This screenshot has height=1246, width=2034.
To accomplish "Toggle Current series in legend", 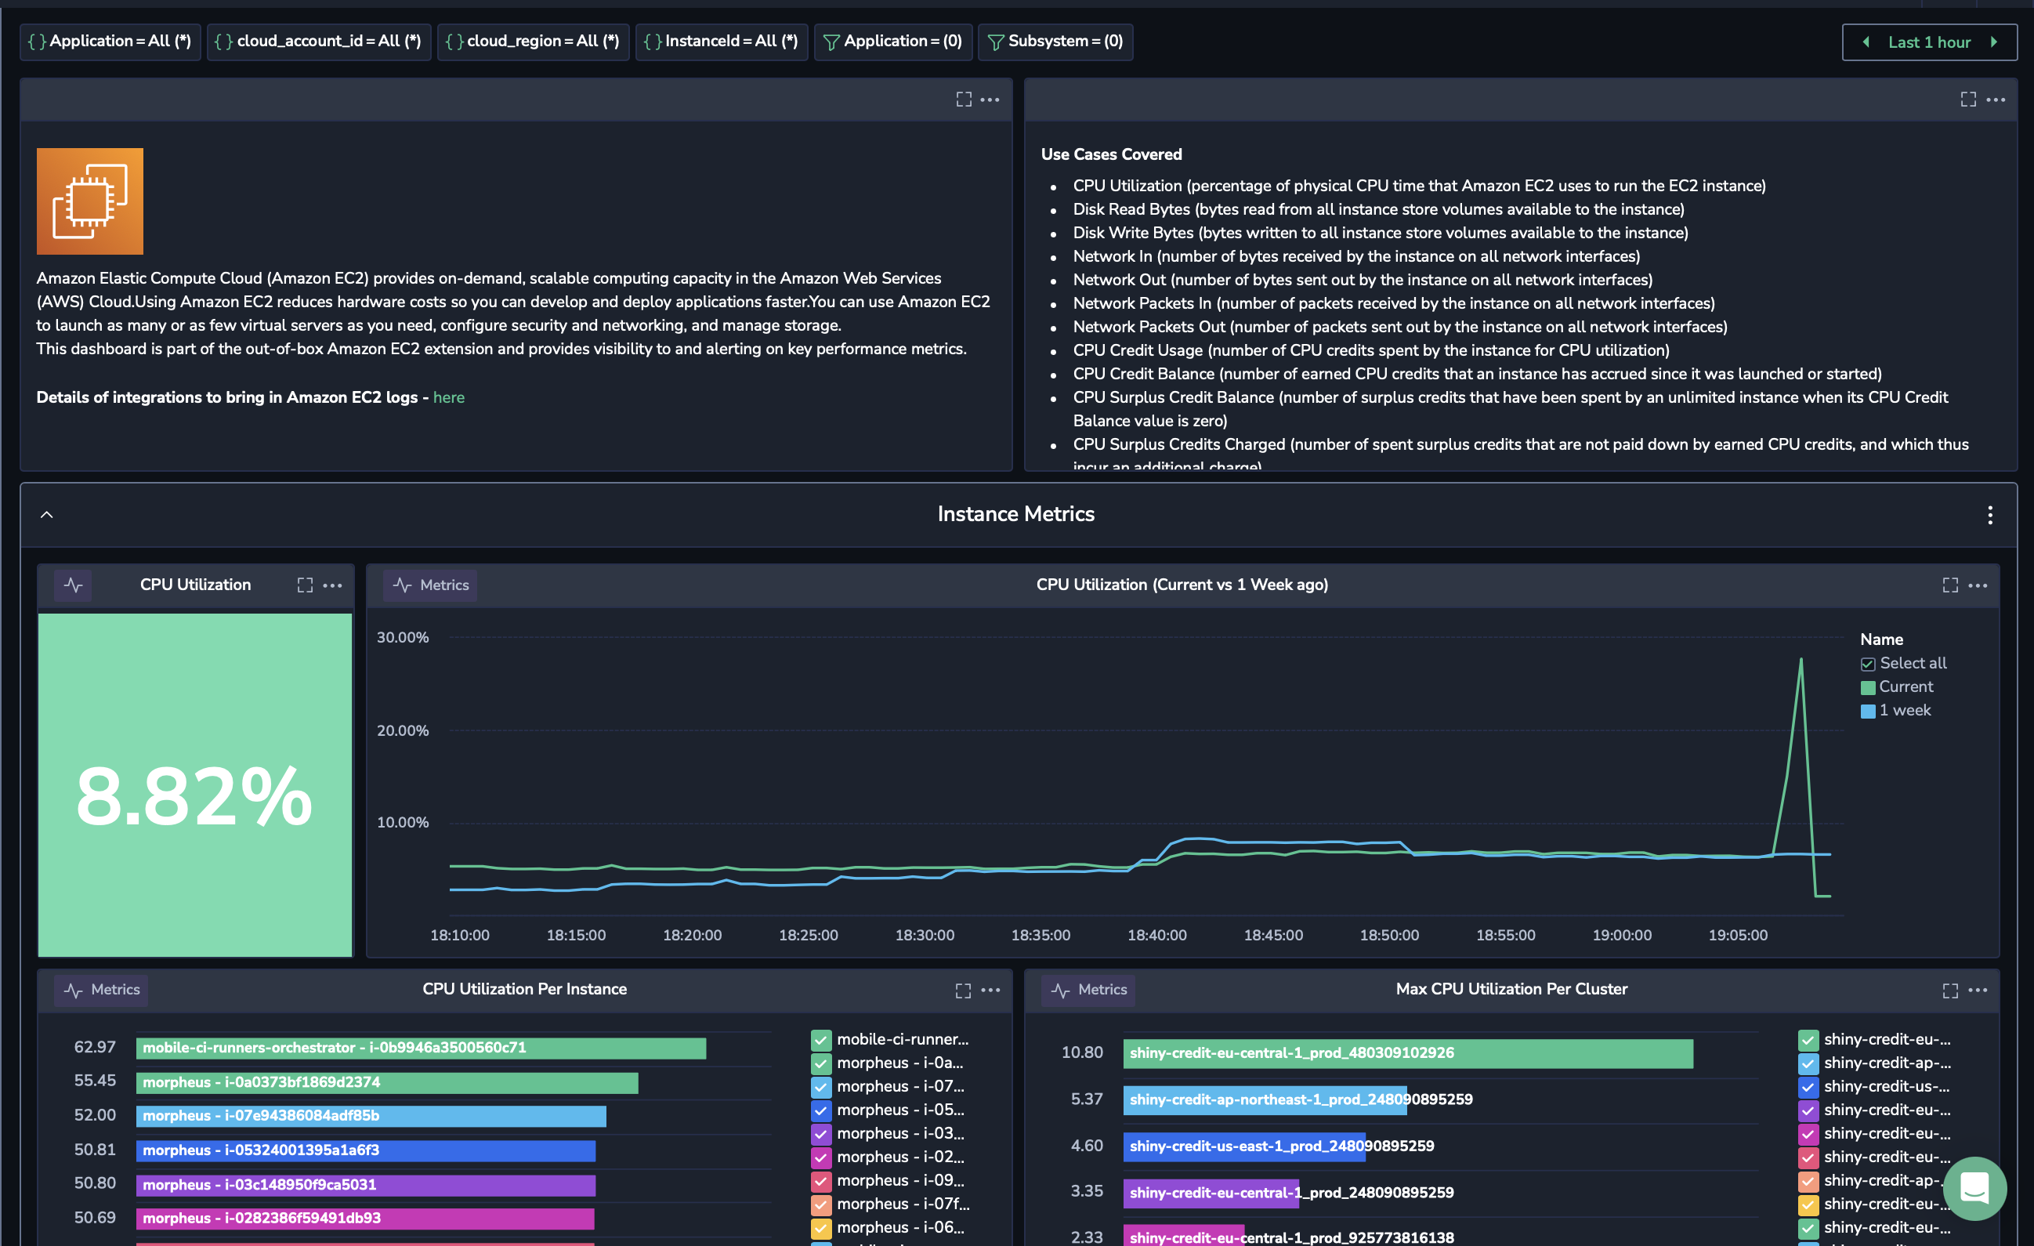I will [1867, 687].
